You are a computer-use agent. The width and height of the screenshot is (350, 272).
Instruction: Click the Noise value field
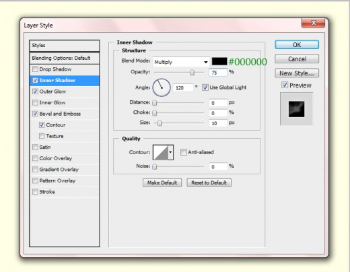[x=218, y=167]
